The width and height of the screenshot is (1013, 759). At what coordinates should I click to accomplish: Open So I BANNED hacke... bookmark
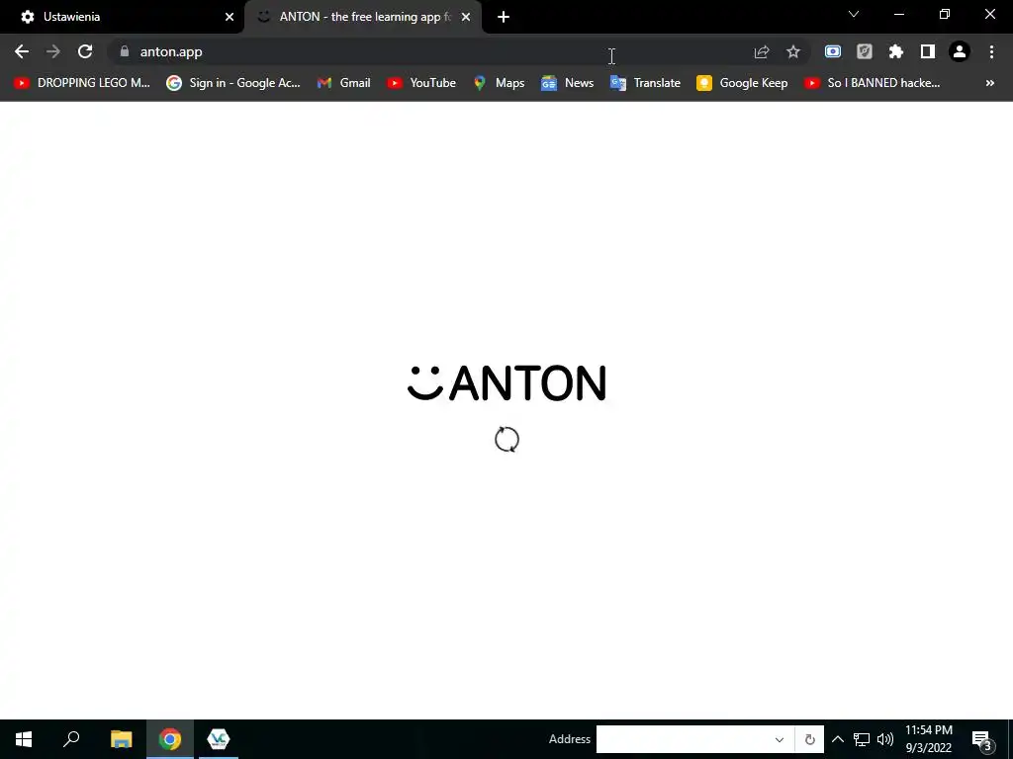point(872,83)
